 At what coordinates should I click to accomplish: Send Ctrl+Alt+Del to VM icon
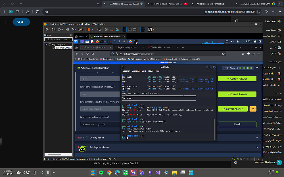99,29
